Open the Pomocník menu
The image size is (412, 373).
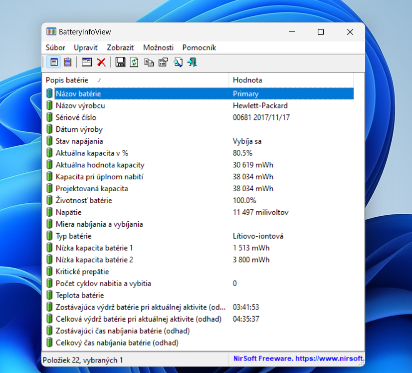(x=199, y=47)
